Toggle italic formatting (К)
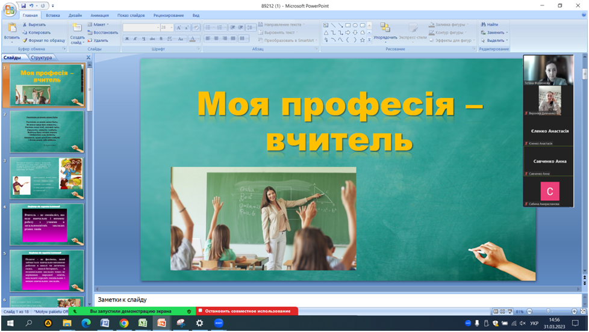This screenshot has height=332, width=589. [x=136, y=38]
